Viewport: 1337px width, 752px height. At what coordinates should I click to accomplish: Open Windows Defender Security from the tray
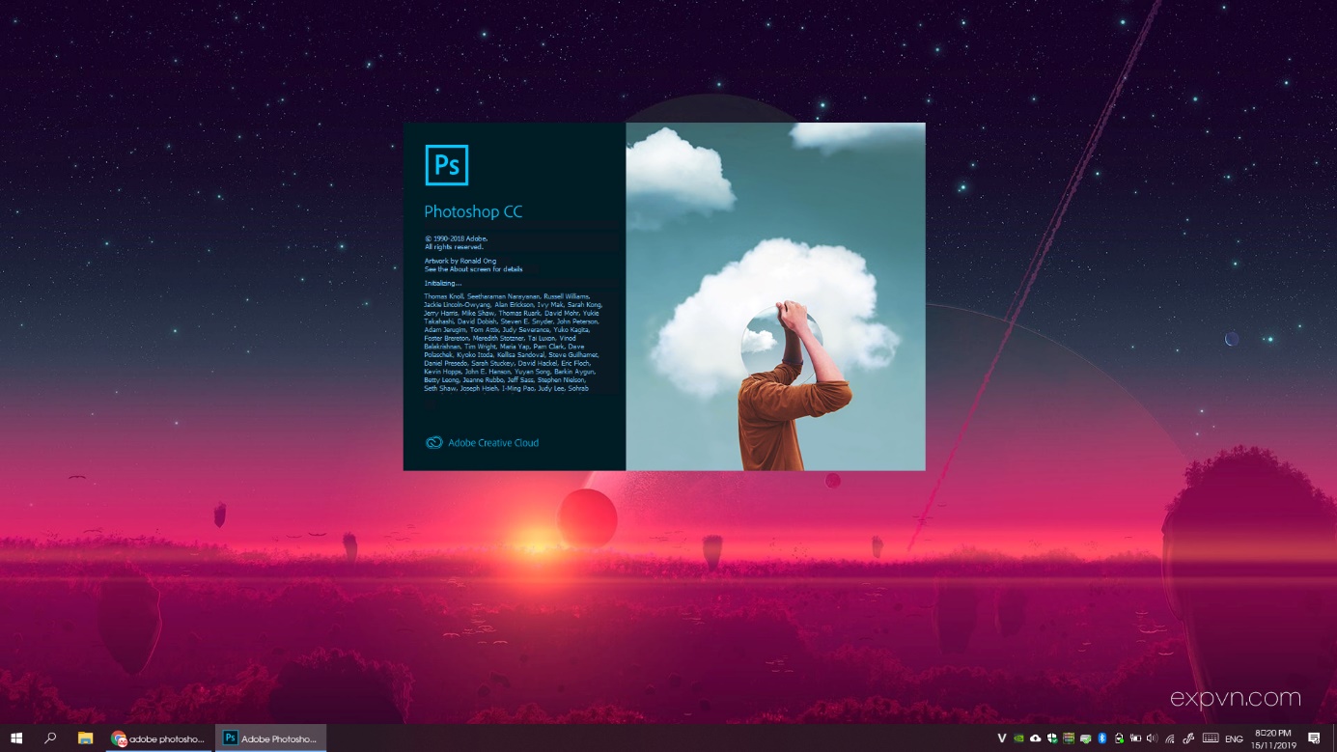click(1051, 738)
